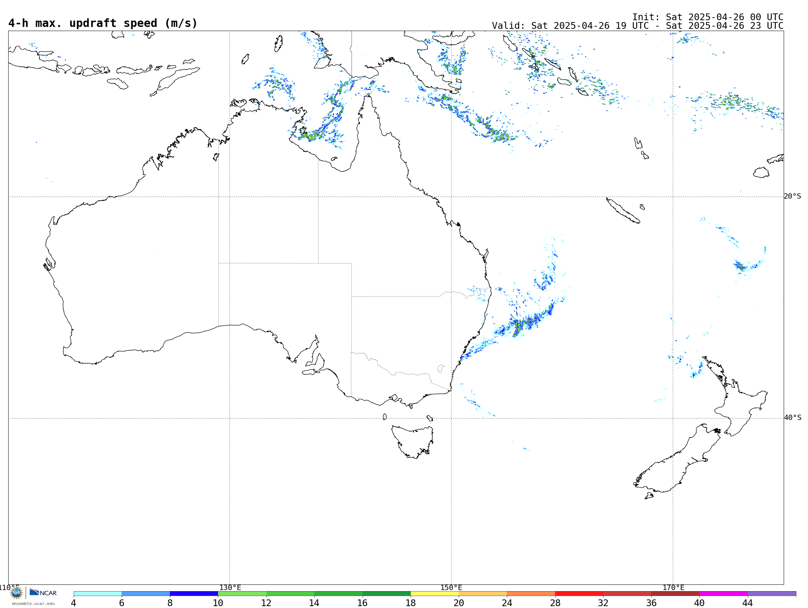The width and height of the screenshot is (808, 608).
Task: Click the '130°E' longitude label
Action: point(230,588)
